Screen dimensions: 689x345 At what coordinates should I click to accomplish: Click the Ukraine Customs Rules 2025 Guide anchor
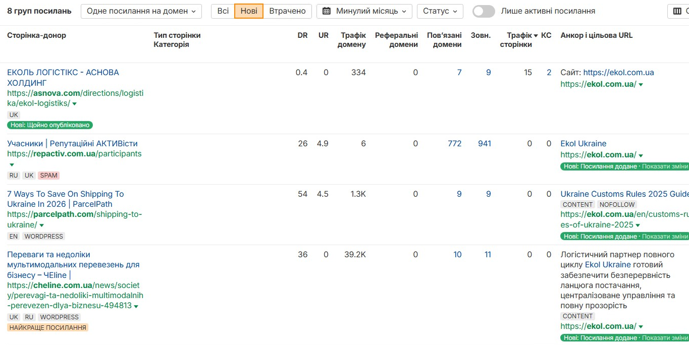pos(624,194)
